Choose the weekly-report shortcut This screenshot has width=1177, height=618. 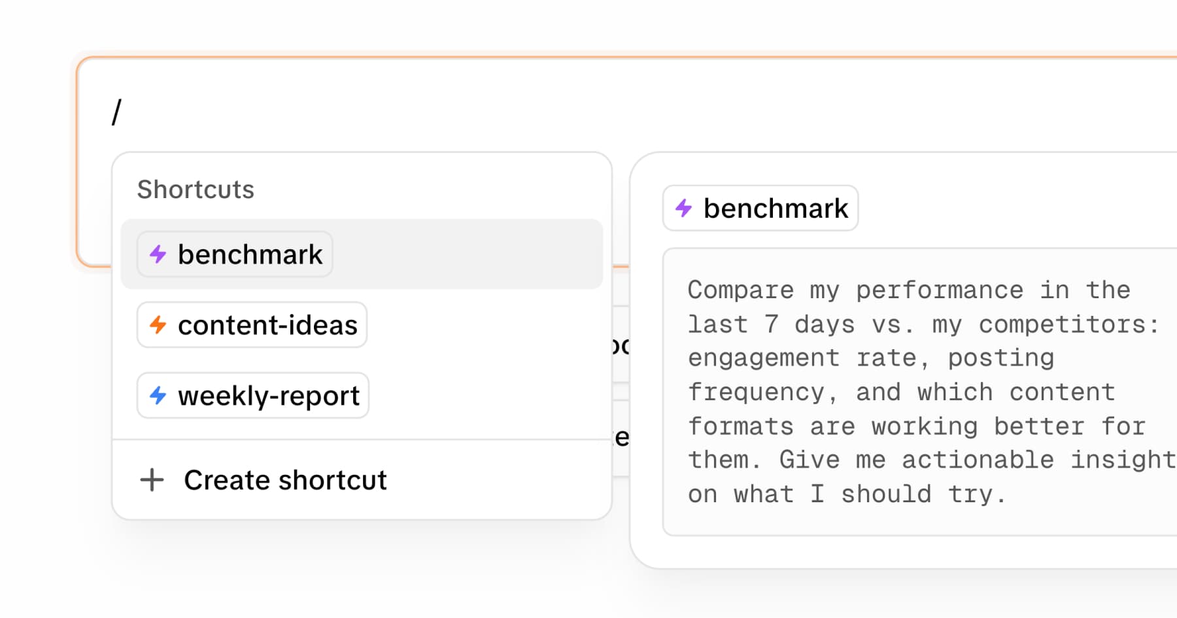[252, 396]
